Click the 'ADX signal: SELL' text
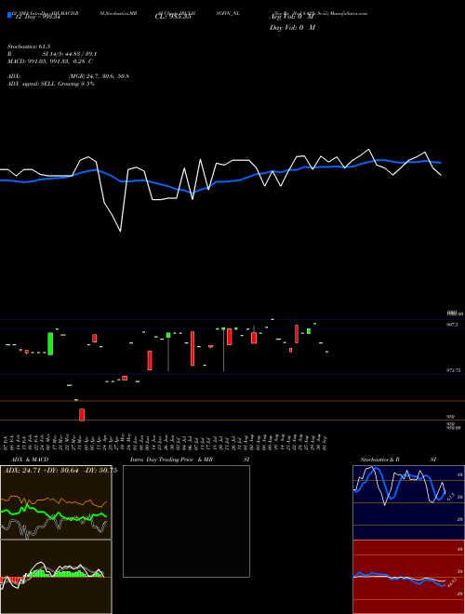465x614 pixels. point(32,84)
